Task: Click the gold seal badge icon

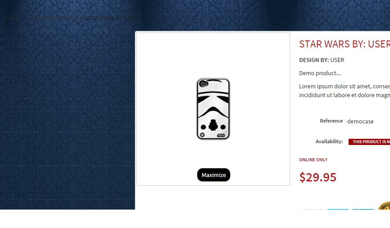Action: click(384, 206)
